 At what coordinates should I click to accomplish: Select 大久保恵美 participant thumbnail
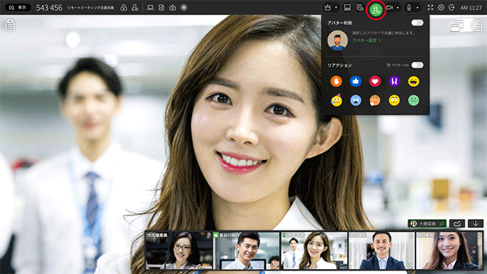(179, 250)
